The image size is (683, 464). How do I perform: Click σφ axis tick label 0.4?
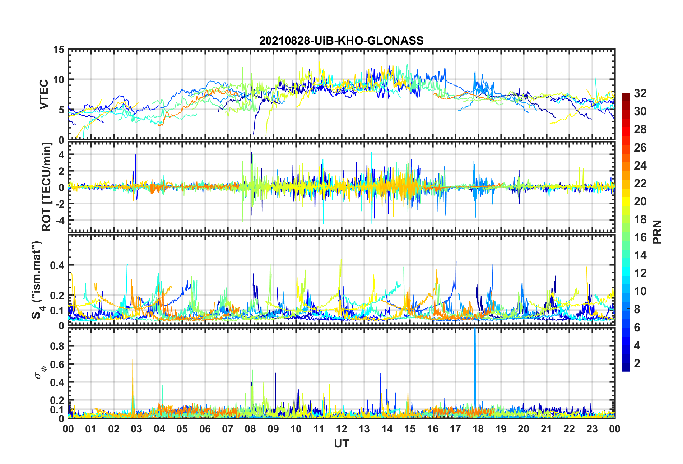57,382
